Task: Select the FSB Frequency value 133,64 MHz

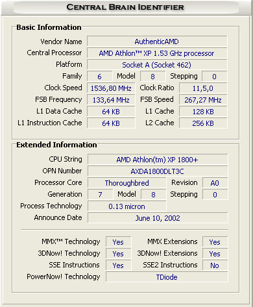Action: point(111,100)
